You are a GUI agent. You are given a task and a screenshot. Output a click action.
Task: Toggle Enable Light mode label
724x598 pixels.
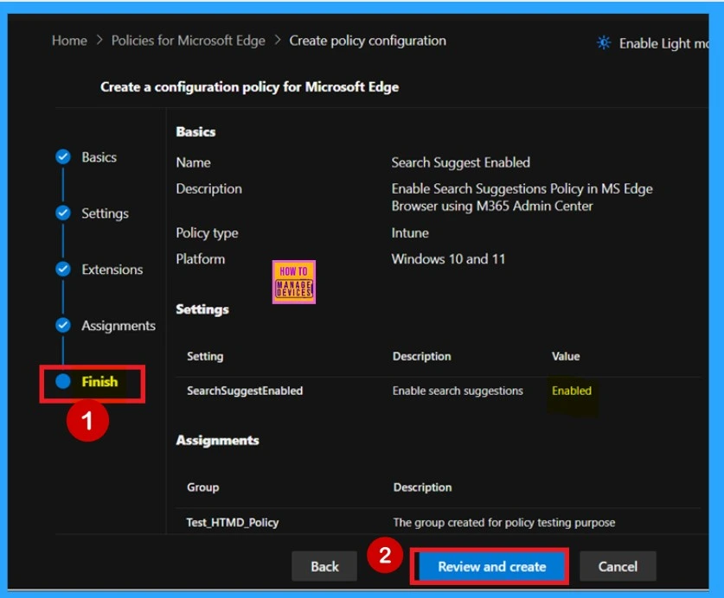coord(663,43)
